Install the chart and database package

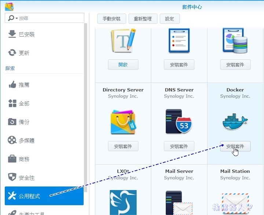[235, 64]
